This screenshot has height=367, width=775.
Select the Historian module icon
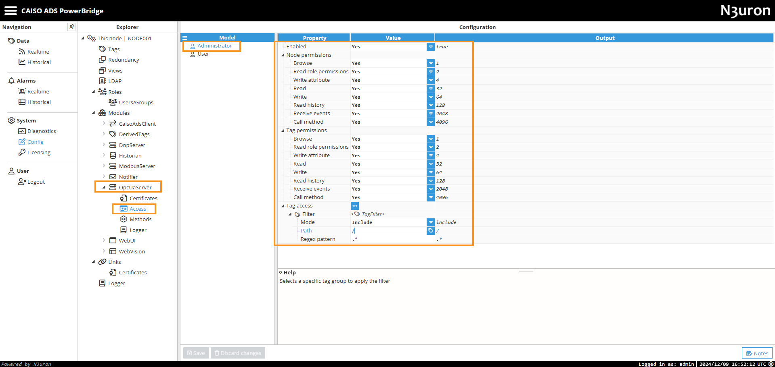[x=113, y=156]
